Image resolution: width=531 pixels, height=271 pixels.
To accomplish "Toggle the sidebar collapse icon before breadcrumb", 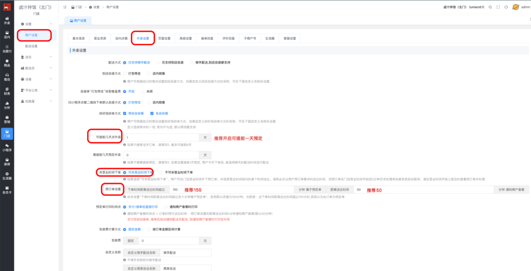I will tap(65, 7).
